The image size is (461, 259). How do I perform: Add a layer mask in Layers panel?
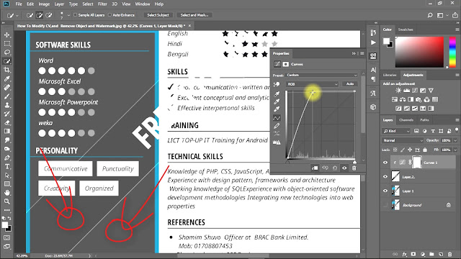pos(413,254)
